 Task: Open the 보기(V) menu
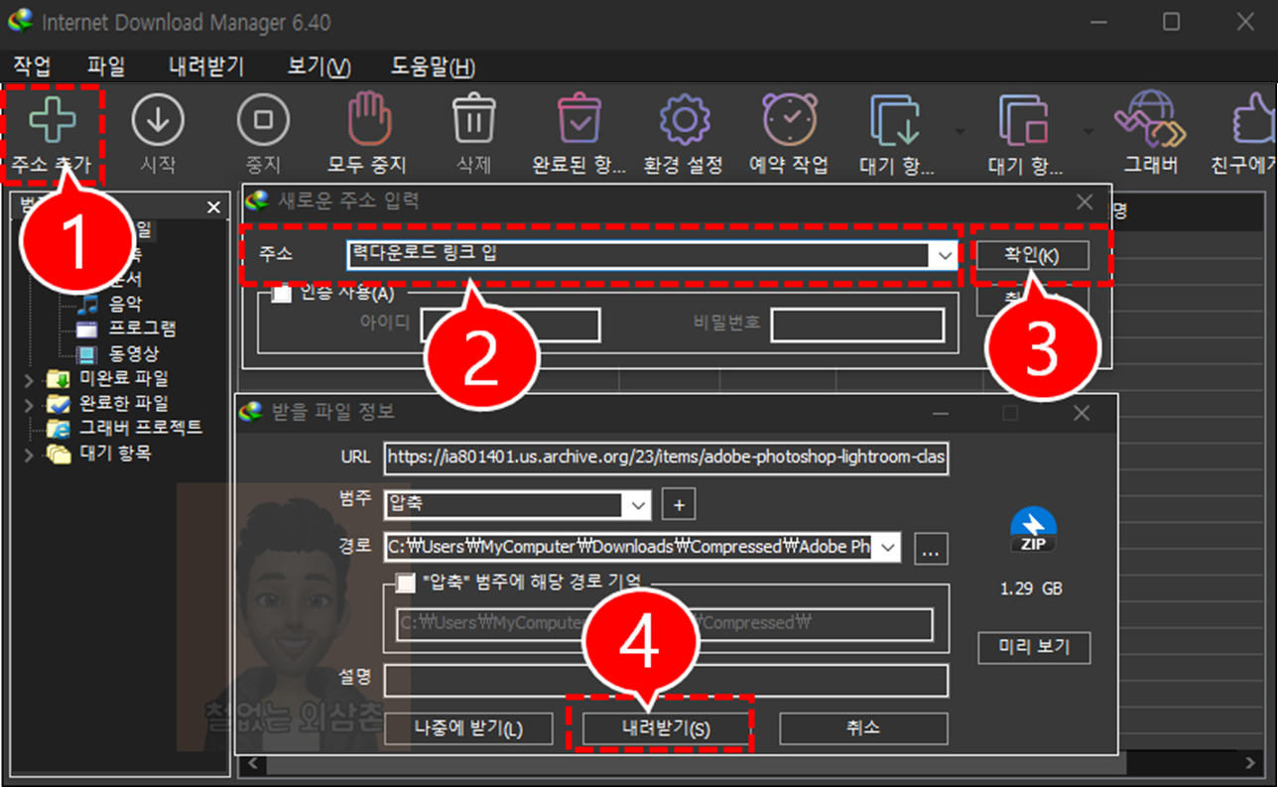pyautogui.click(x=319, y=66)
